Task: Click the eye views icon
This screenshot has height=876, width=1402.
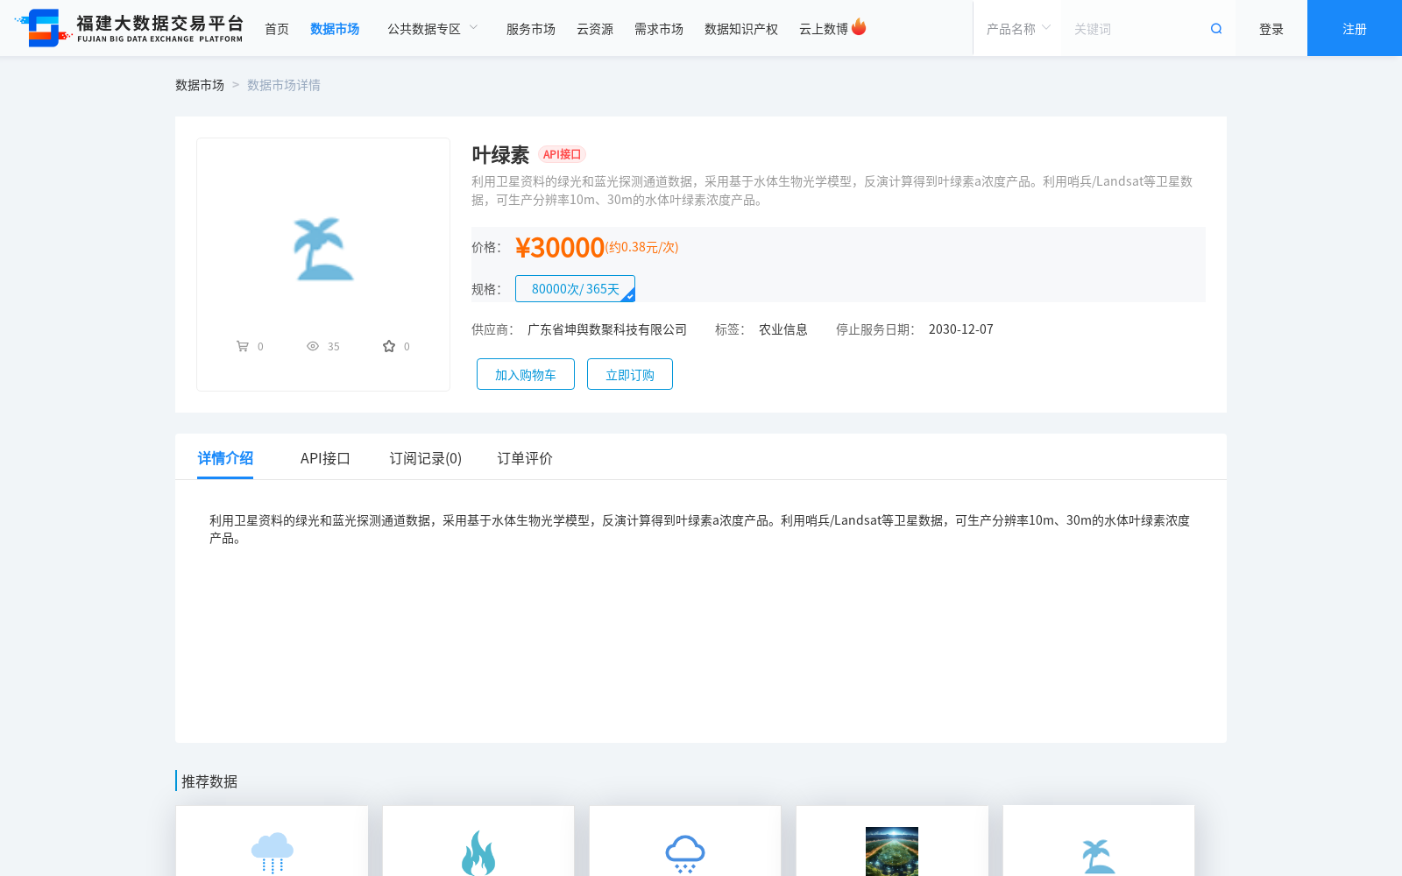Action: [313, 346]
